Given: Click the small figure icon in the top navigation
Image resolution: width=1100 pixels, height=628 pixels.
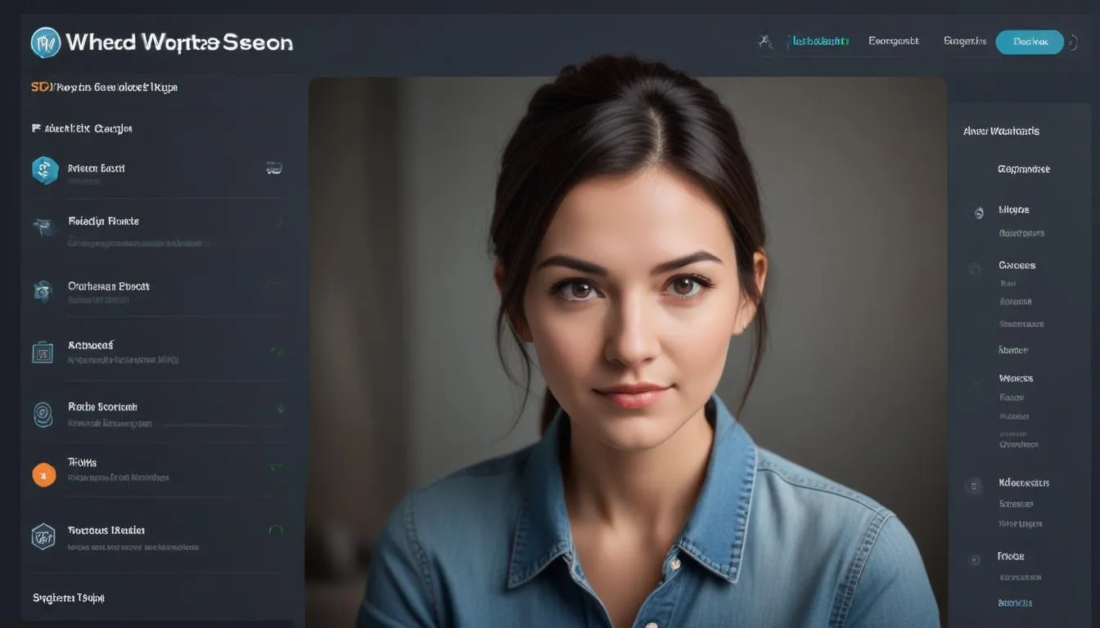Looking at the screenshot, I should 765,42.
